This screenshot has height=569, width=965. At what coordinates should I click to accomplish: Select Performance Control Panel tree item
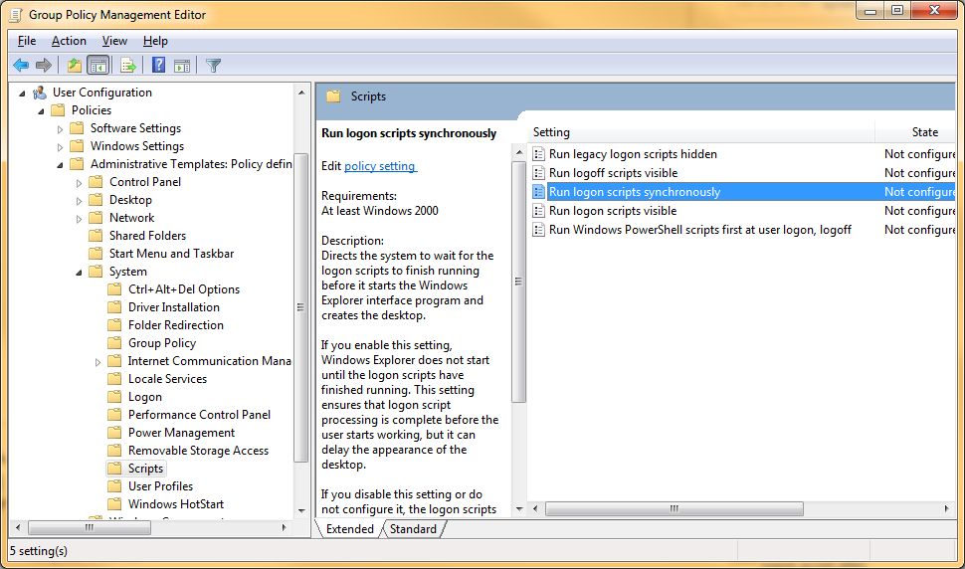click(199, 415)
